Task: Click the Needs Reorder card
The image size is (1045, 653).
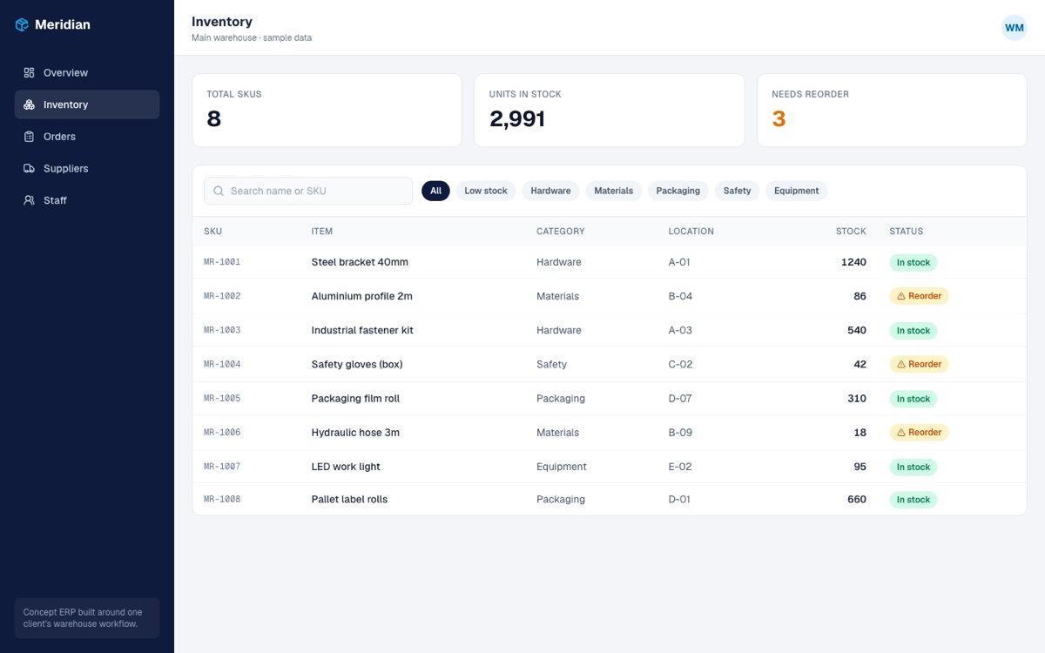Action: pyautogui.click(x=892, y=110)
